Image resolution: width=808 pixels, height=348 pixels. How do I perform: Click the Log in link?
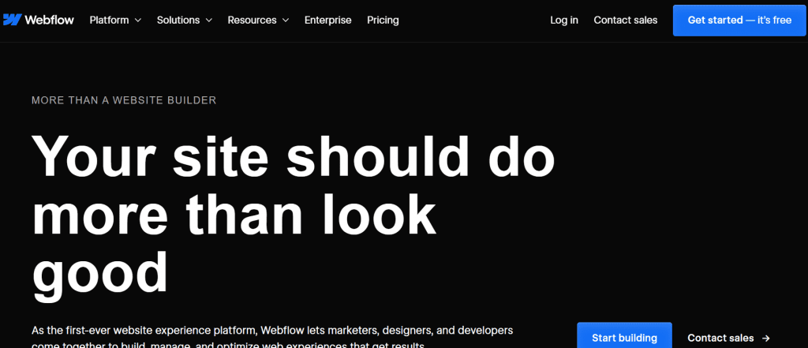click(563, 20)
